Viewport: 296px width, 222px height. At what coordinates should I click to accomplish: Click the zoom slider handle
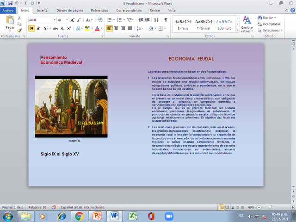point(270,207)
